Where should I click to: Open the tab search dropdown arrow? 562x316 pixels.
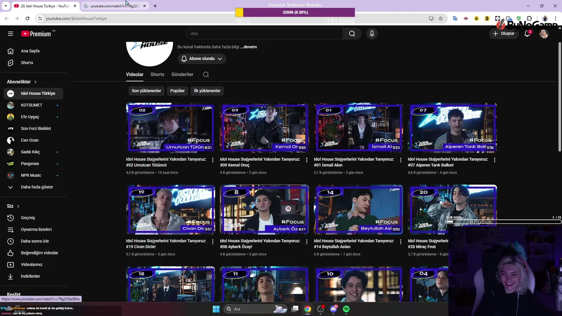click(x=5, y=6)
